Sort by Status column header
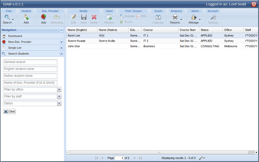259x162 pixels. point(211,30)
